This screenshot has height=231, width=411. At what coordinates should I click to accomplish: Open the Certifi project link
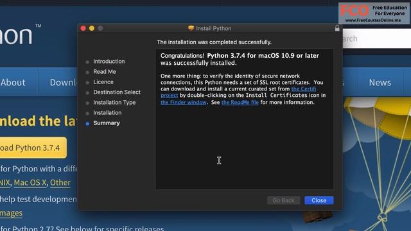[x=304, y=89]
